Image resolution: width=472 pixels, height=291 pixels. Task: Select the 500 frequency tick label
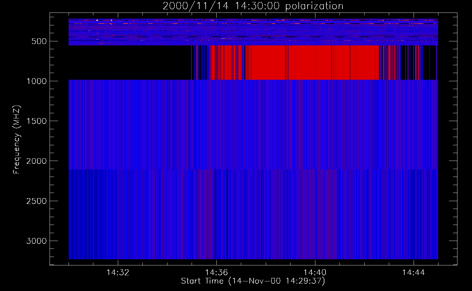pos(39,41)
